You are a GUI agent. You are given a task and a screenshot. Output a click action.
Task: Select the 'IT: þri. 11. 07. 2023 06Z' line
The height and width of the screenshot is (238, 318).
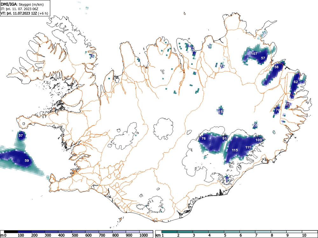(x=19, y=9)
